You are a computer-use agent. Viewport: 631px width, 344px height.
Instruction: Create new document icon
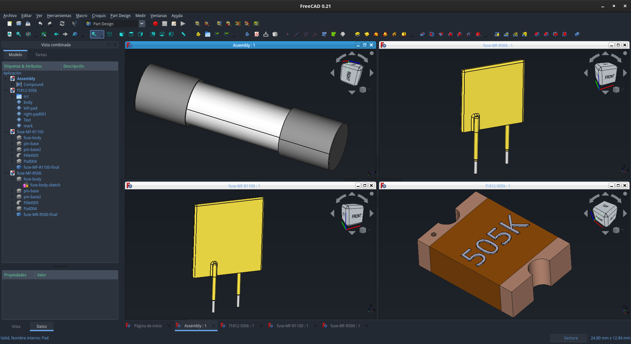[10, 24]
